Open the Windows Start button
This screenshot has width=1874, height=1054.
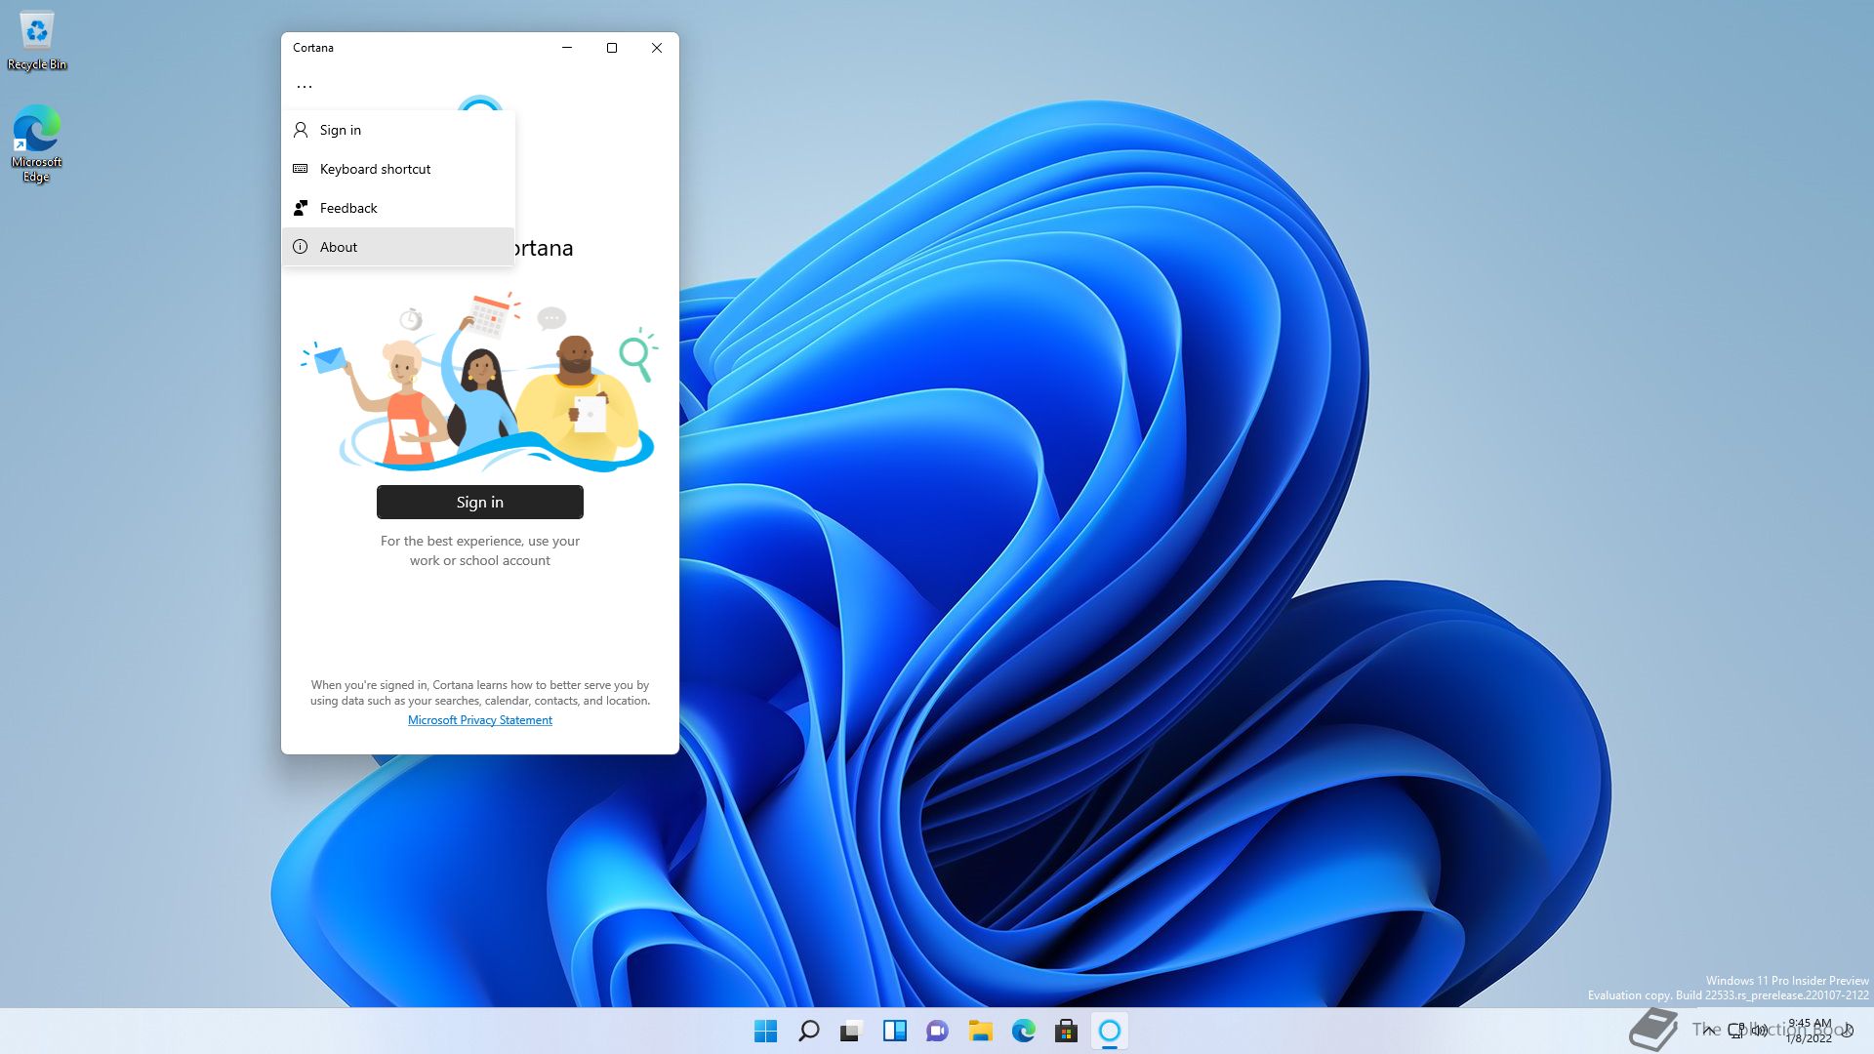tap(765, 1031)
